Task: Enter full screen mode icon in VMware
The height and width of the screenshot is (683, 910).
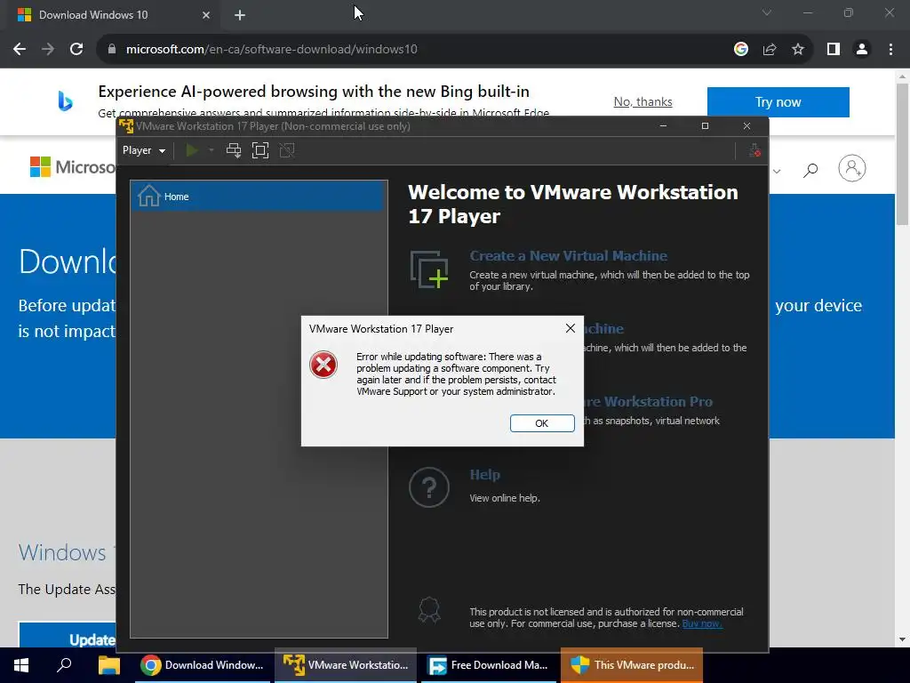Action: point(260,151)
